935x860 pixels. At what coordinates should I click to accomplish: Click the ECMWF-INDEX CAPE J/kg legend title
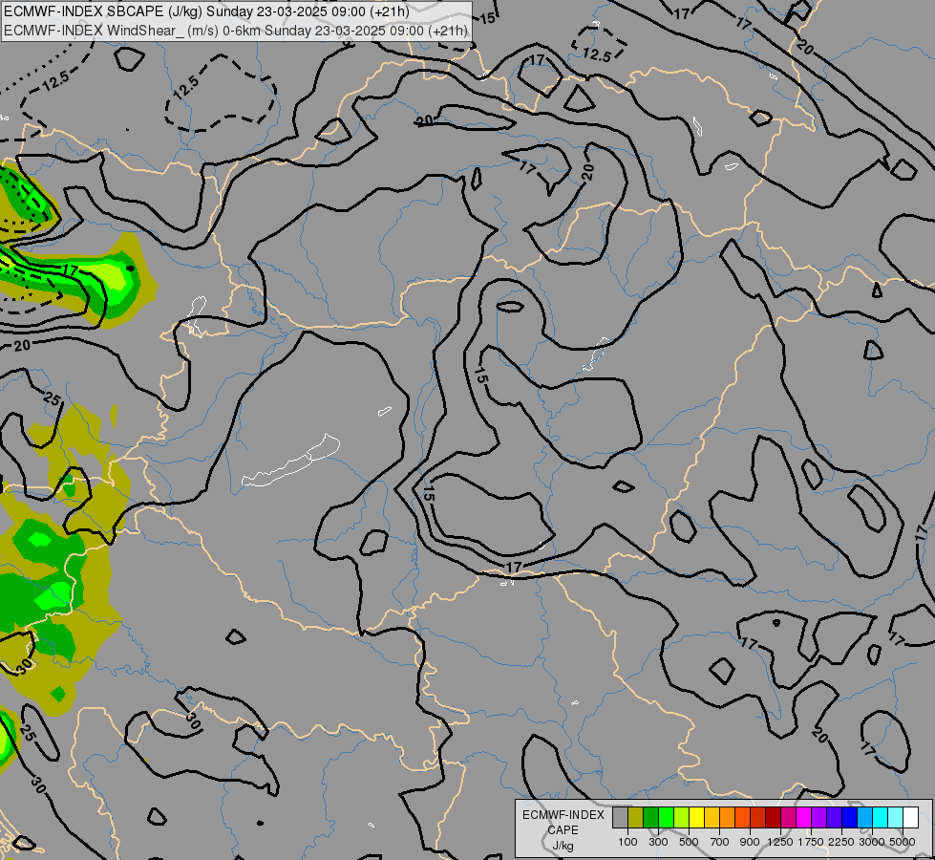point(563,830)
